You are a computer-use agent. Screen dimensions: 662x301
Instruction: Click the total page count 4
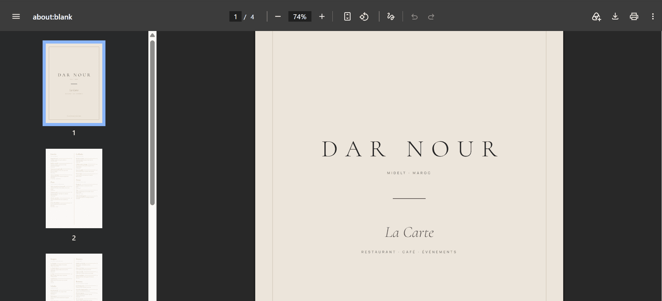coord(252,17)
